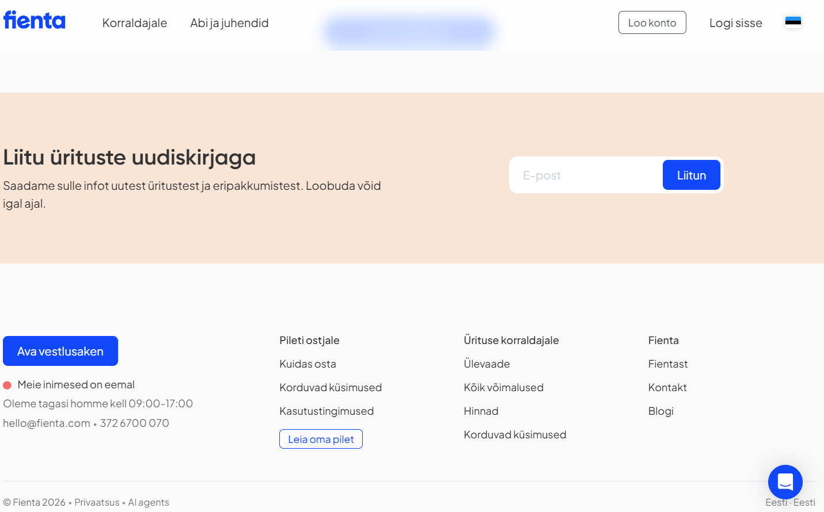Viewport: 824px width, 512px height.
Task: Click the Ava vestlusaken button
Action: (x=60, y=351)
